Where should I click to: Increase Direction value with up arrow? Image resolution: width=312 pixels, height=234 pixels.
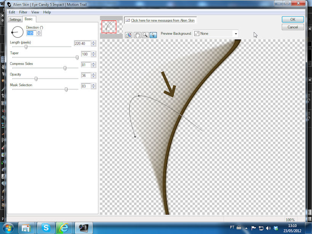(39, 32)
